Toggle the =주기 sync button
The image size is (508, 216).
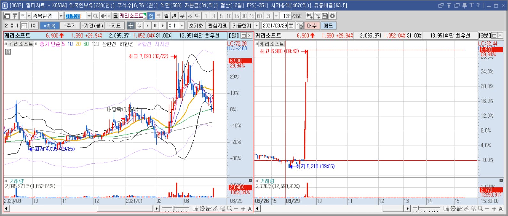(x=70, y=25)
